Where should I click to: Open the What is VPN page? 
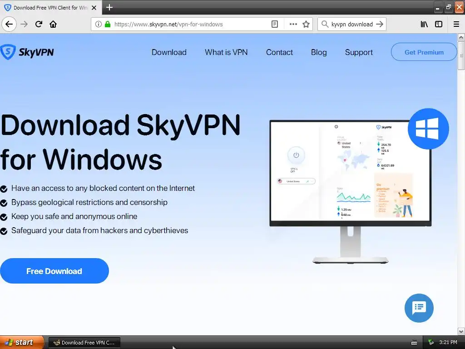pyautogui.click(x=226, y=52)
